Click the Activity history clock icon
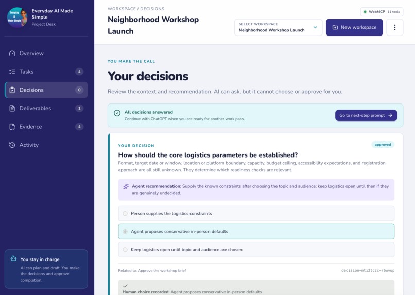 click(12, 145)
